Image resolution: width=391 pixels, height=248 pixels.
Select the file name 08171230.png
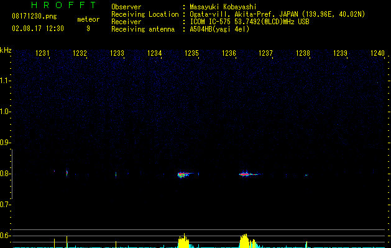34,16
